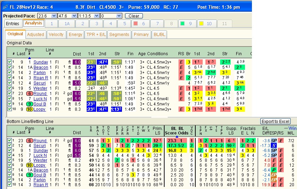Switch to the Entries tab
Viewport: 297px width, 189px height.
13,23
